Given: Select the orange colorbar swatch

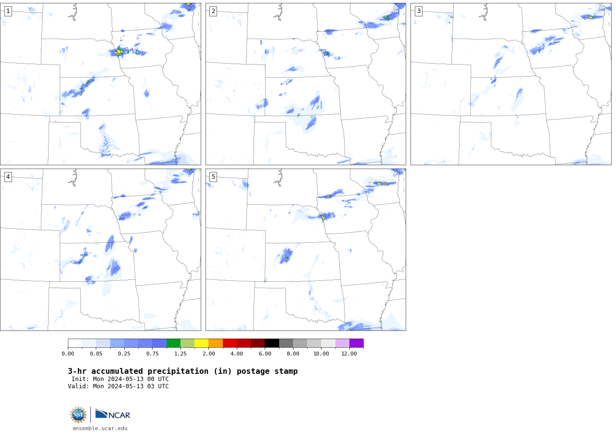Looking at the screenshot, I should (x=216, y=343).
